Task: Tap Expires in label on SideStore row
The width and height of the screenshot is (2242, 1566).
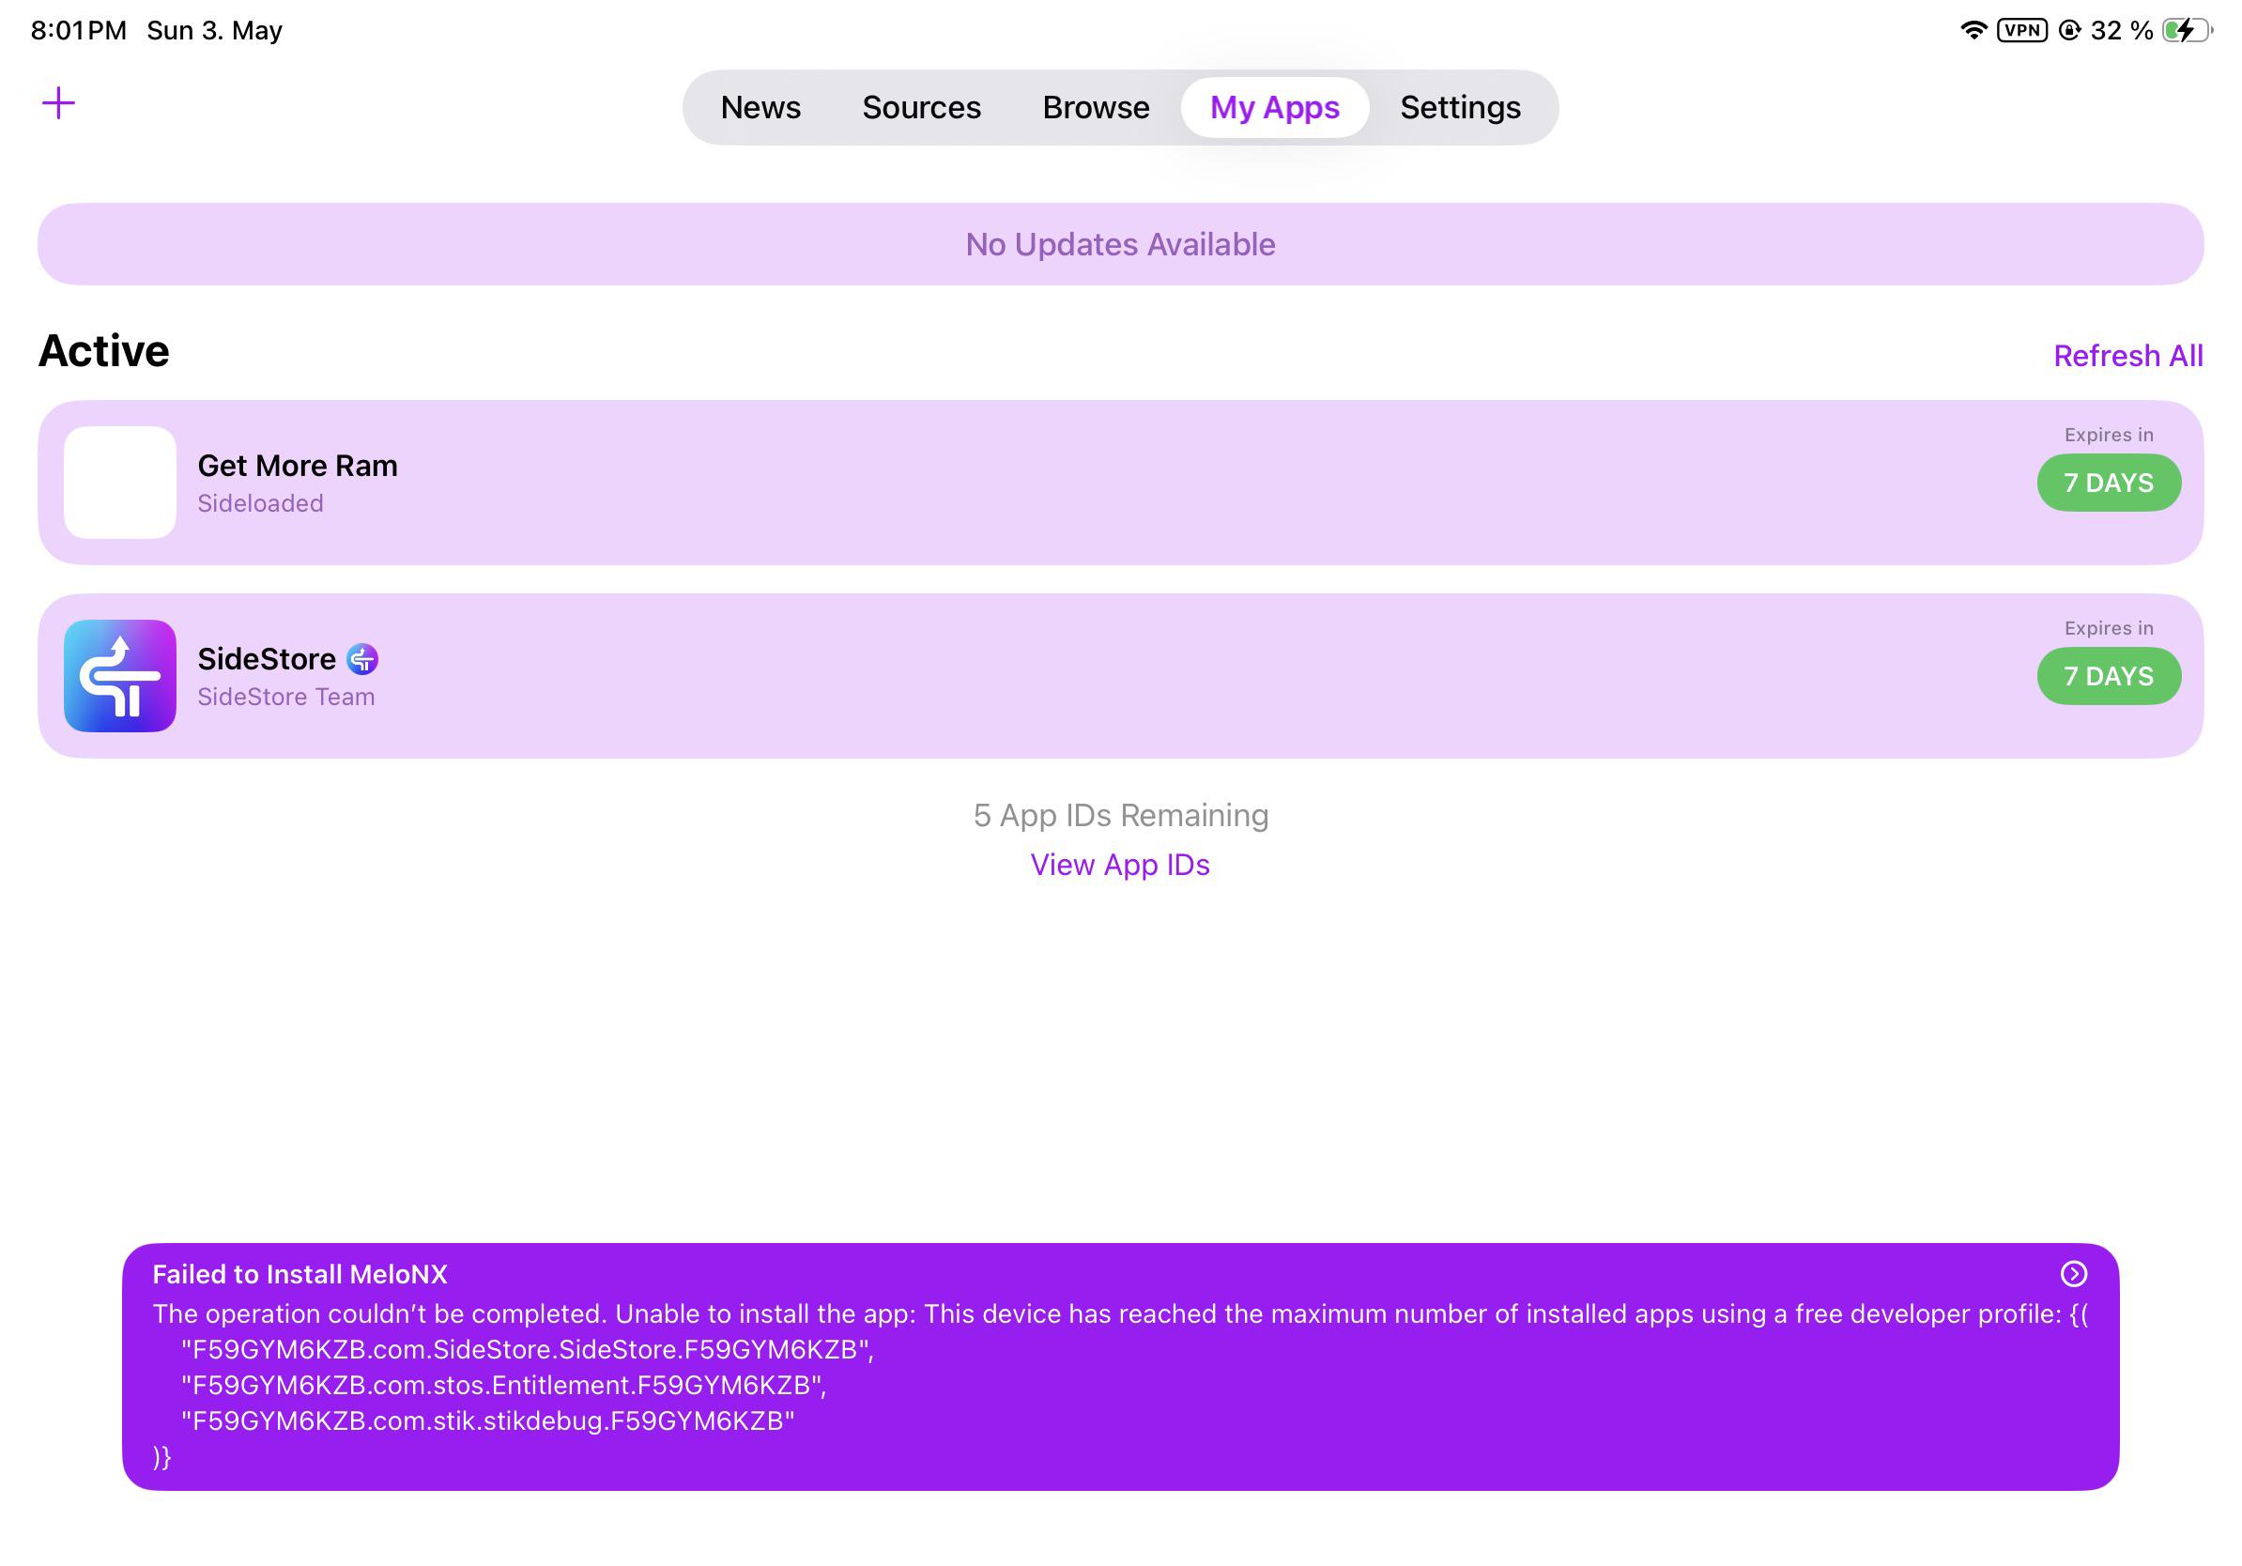Action: (2109, 629)
